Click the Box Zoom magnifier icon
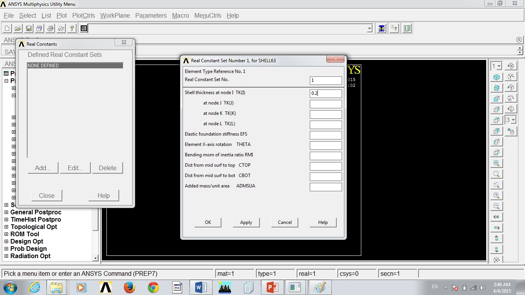 click(497, 174)
